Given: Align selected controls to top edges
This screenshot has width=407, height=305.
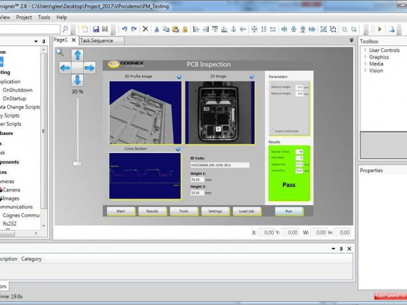Looking at the screenshot, I should 215,29.
